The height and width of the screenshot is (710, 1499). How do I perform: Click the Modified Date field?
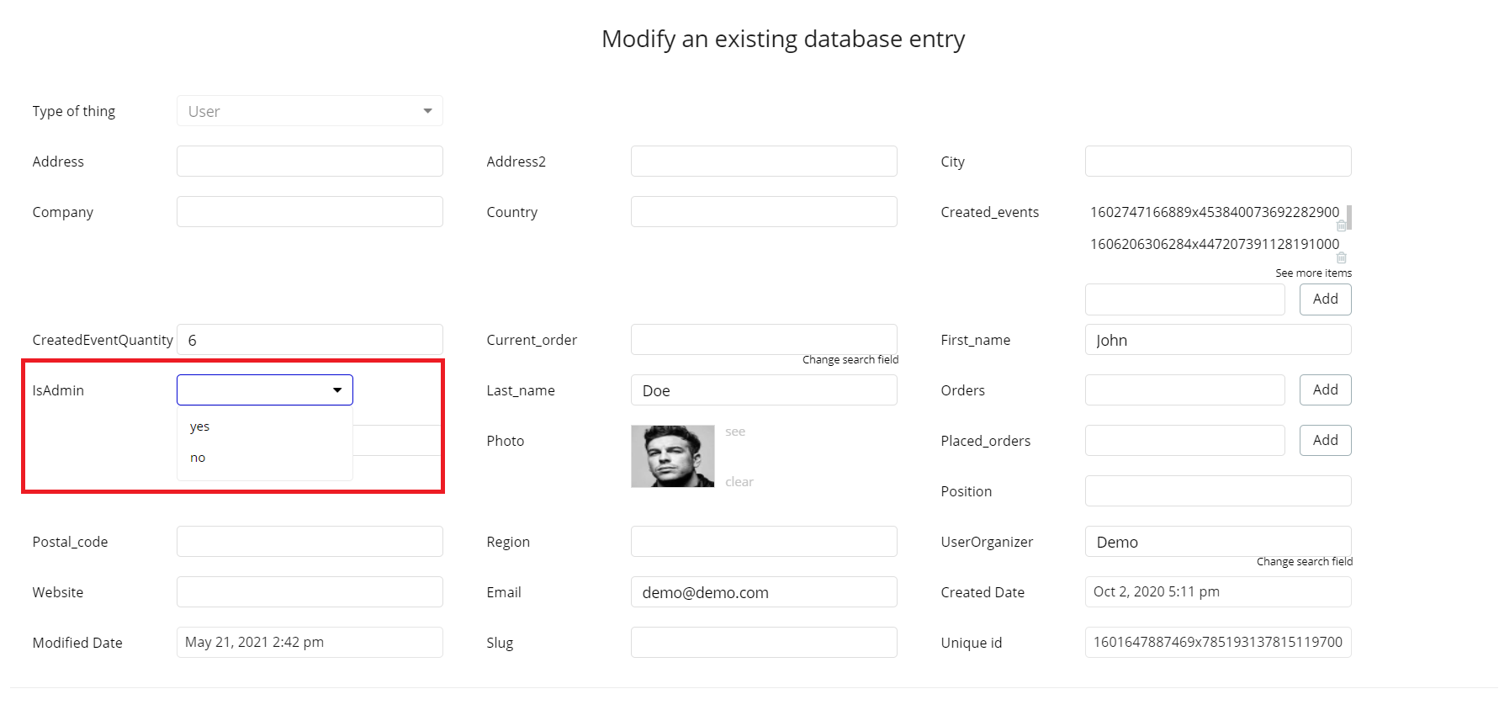coord(310,643)
